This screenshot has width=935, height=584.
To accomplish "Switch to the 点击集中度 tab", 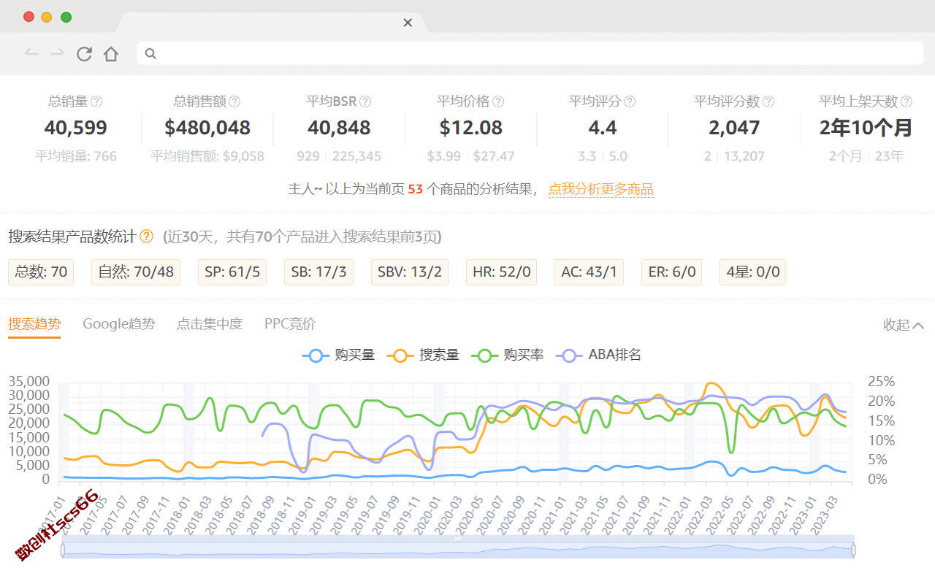I will [210, 324].
